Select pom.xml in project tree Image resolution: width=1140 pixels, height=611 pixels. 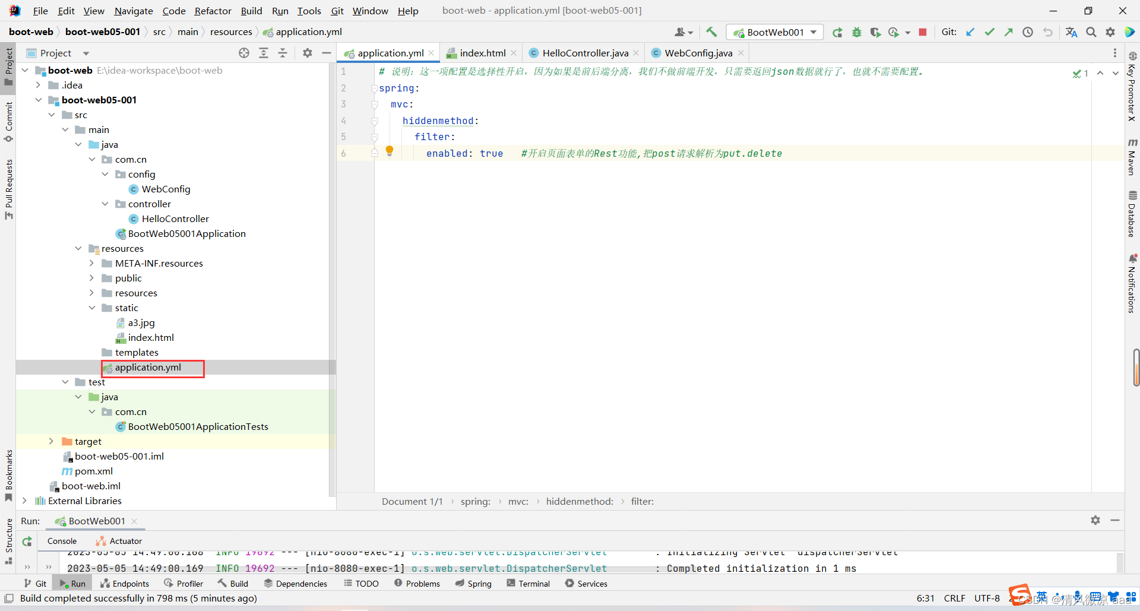93,471
